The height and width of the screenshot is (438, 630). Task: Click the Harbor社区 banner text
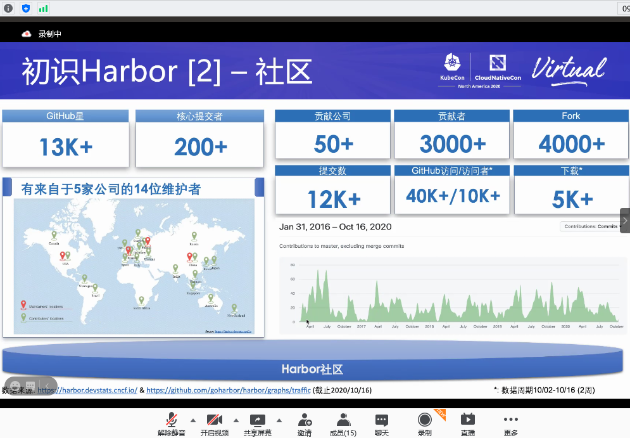click(x=312, y=369)
